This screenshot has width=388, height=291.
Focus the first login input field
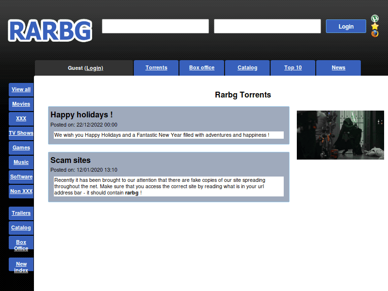click(155, 26)
